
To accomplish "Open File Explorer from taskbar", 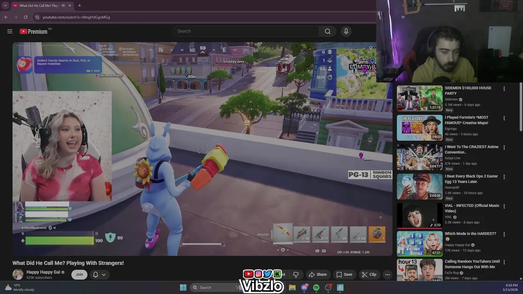I will (292, 287).
